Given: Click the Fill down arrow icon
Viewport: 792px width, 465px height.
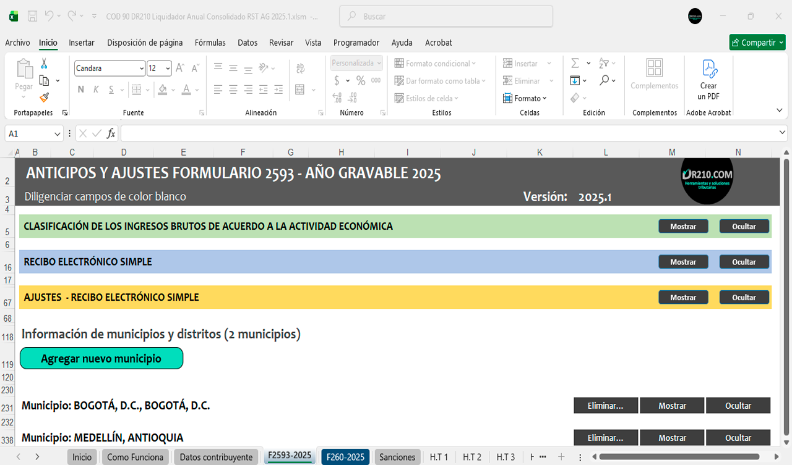Looking at the screenshot, I should tap(575, 81).
